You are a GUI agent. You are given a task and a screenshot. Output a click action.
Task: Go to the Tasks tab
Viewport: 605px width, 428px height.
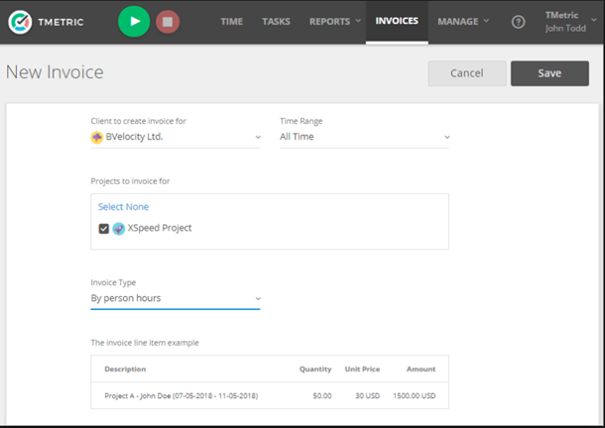coord(276,22)
